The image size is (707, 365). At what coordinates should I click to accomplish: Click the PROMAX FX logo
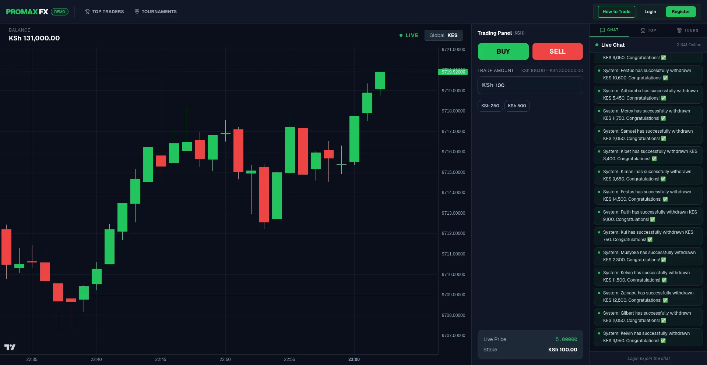[27, 12]
